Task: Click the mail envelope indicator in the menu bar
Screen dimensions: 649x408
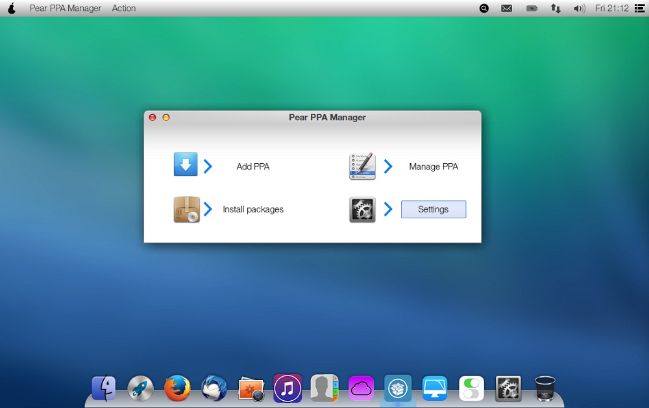Action: pyautogui.click(x=507, y=8)
